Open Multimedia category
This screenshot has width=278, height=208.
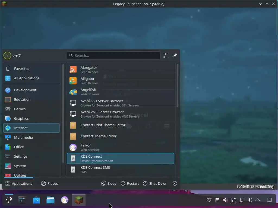tap(31, 137)
